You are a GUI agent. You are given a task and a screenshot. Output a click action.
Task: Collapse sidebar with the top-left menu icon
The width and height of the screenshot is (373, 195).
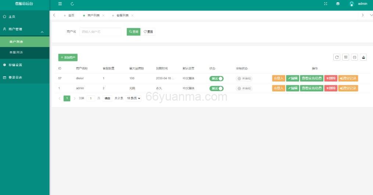click(60, 4)
